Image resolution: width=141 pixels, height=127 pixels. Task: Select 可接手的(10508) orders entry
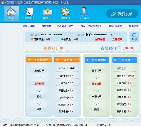(126, 76)
